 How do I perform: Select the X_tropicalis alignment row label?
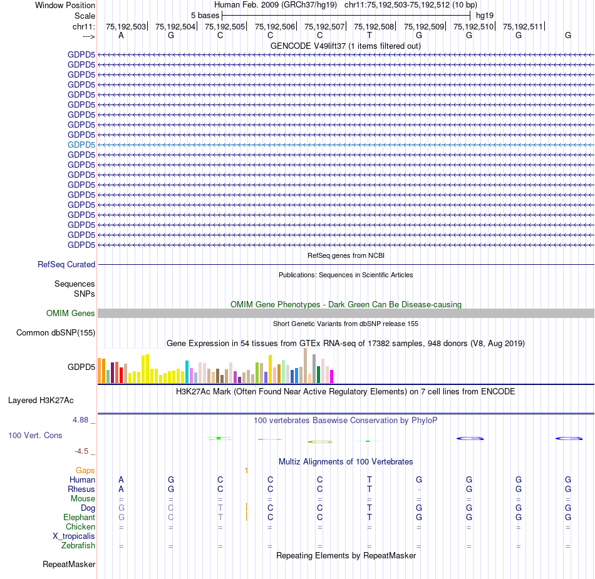(74, 536)
